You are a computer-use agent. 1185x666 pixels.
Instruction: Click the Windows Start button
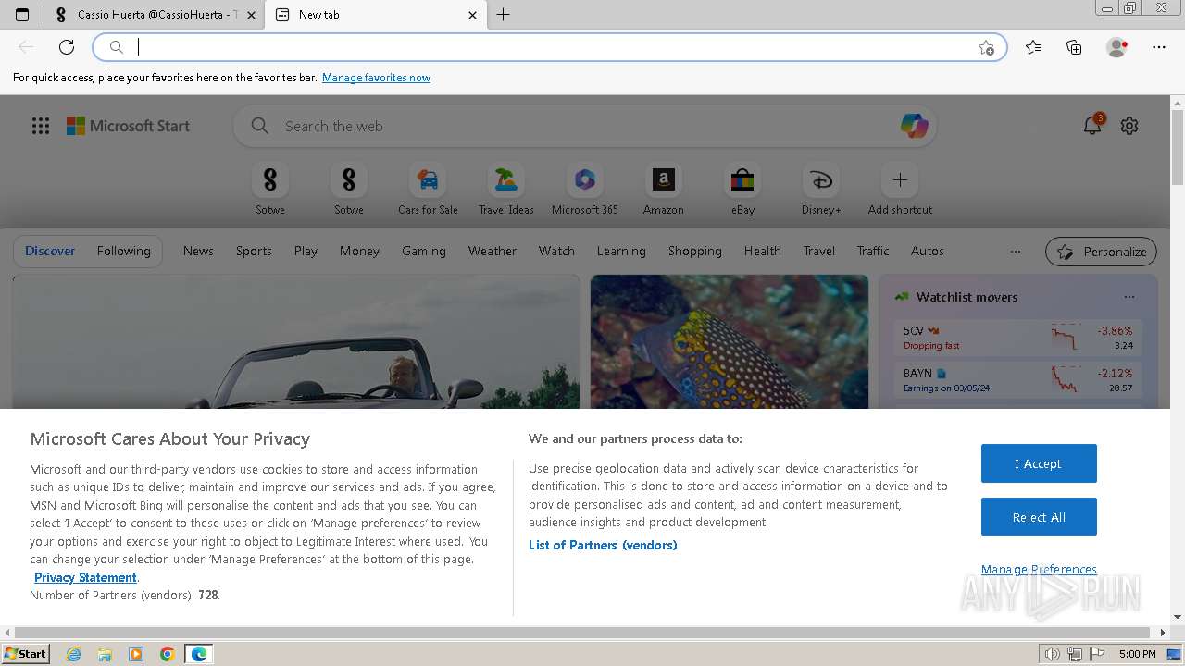(x=26, y=654)
